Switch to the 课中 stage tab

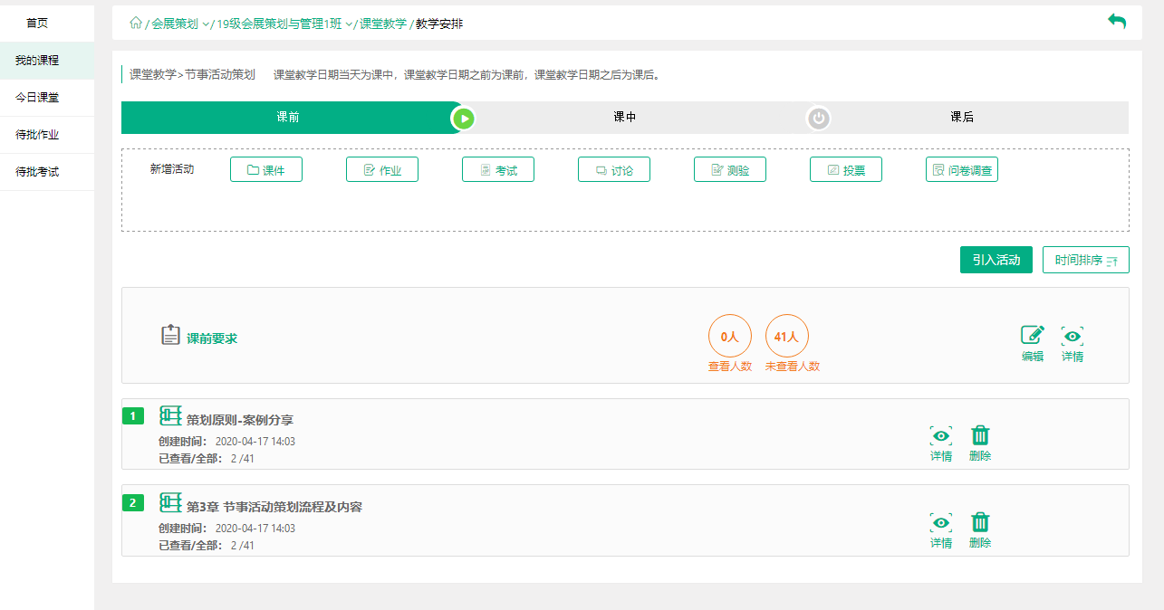[x=624, y=118]
